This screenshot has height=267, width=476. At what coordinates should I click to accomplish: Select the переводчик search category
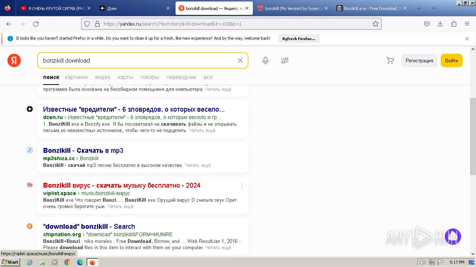(181, 77)
